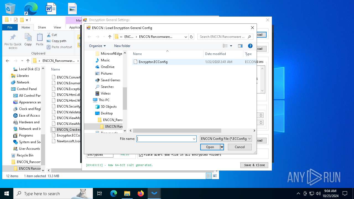Select OneDrive in the dialog navigation tree
This screenshot has height=199, width=354.
click(108, 67)
